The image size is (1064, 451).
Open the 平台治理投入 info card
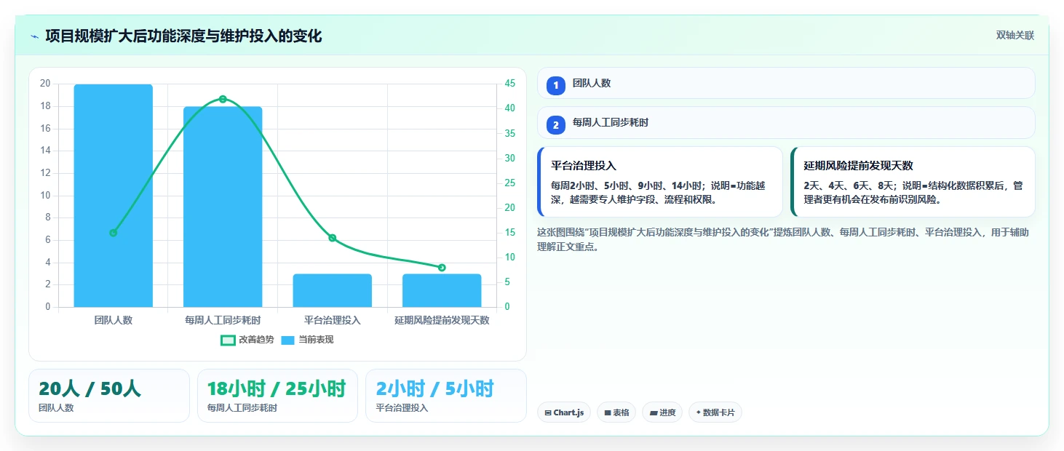(660, 182)
